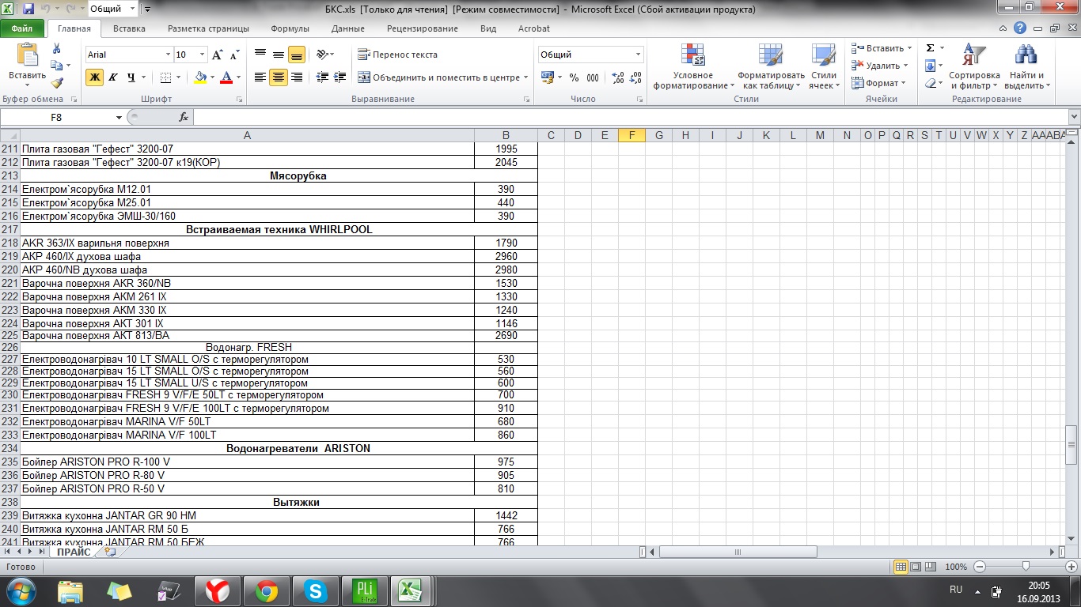
Task: Switch to the Рецензирование tab
Action: 423,28
